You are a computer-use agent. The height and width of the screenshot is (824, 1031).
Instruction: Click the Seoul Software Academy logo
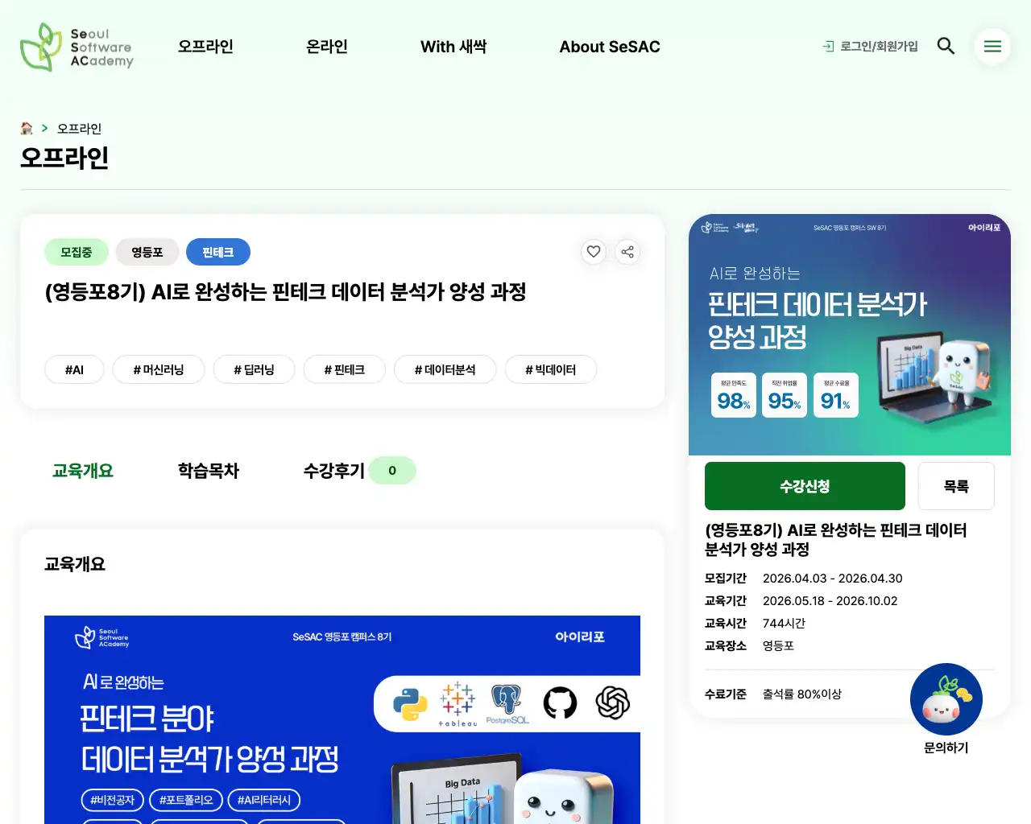77,47
